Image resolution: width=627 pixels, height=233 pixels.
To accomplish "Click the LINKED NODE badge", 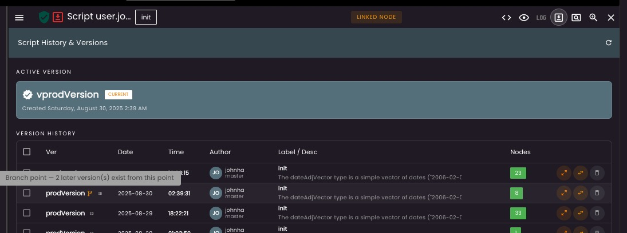I will (x=376, y=17).
